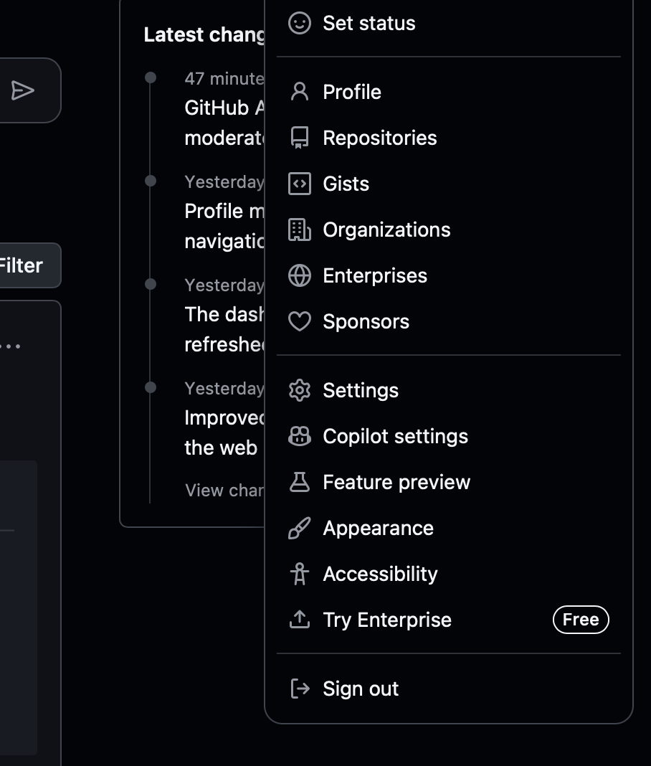
Task: Click the person icon beside Profile
Action: click(x=300, y=92)
